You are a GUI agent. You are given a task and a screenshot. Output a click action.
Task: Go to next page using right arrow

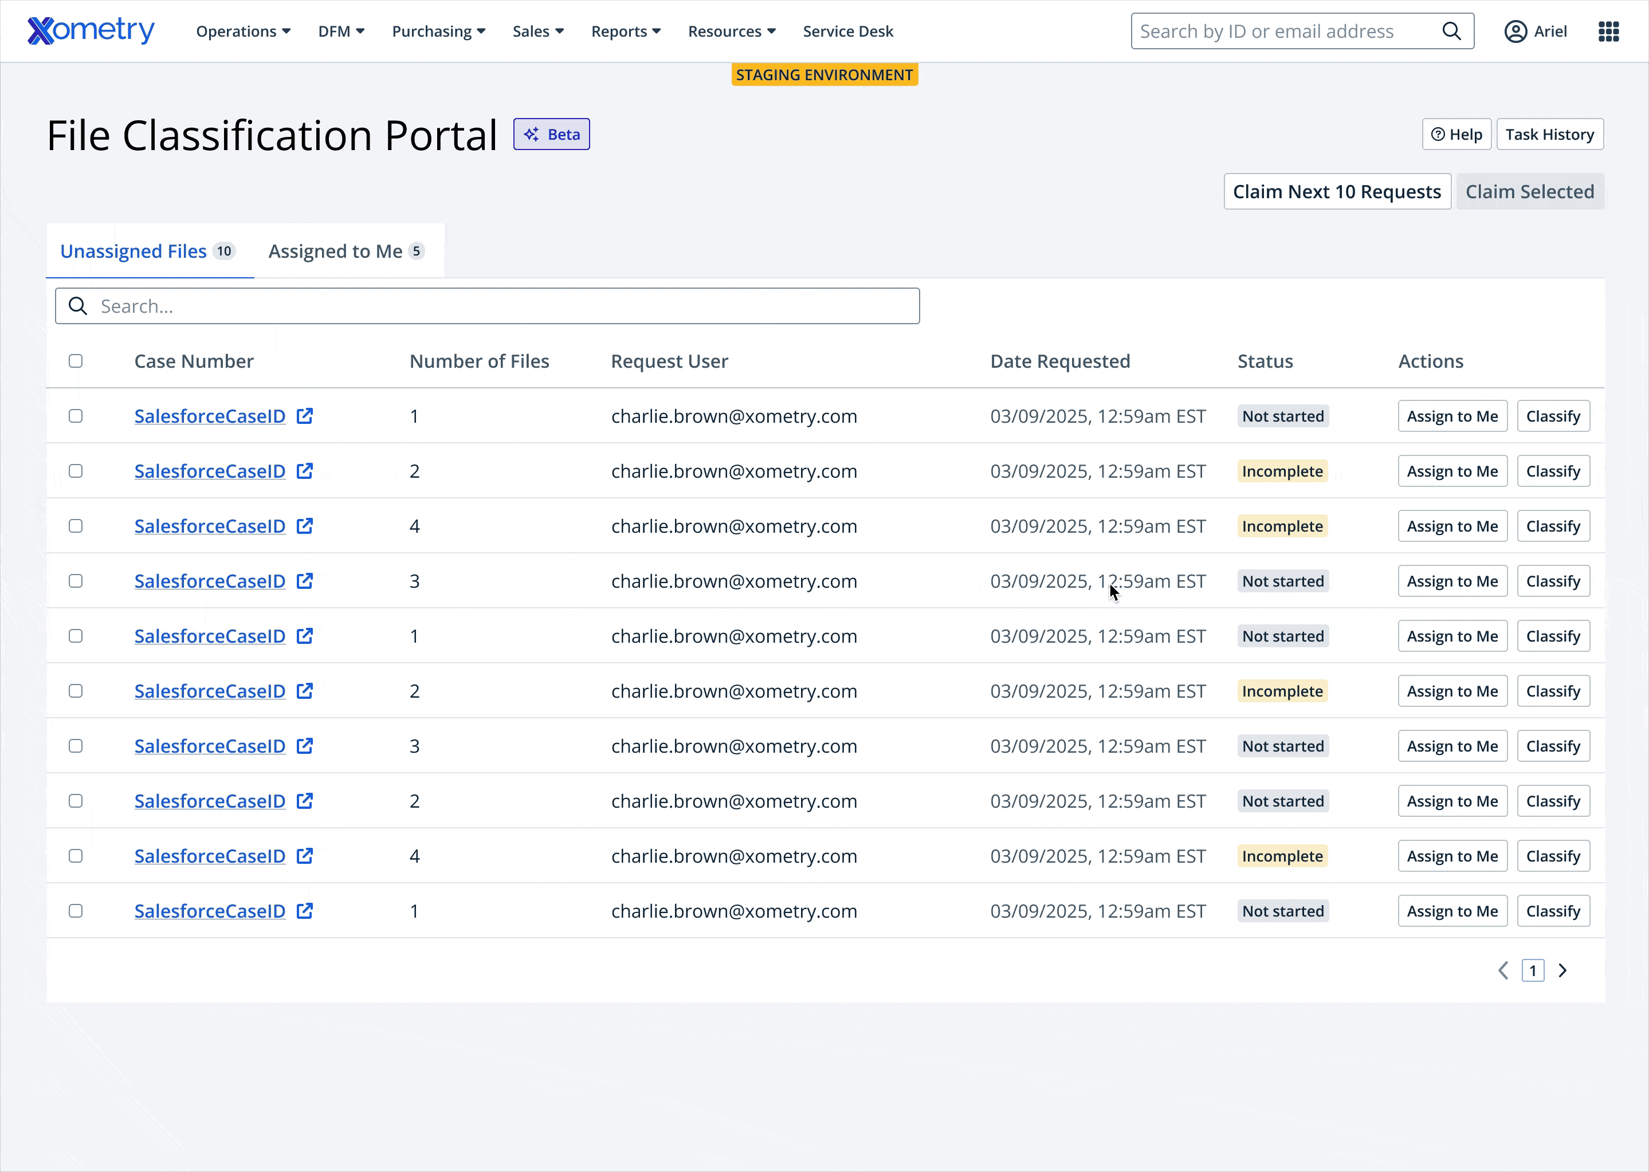pos(1562,971)
